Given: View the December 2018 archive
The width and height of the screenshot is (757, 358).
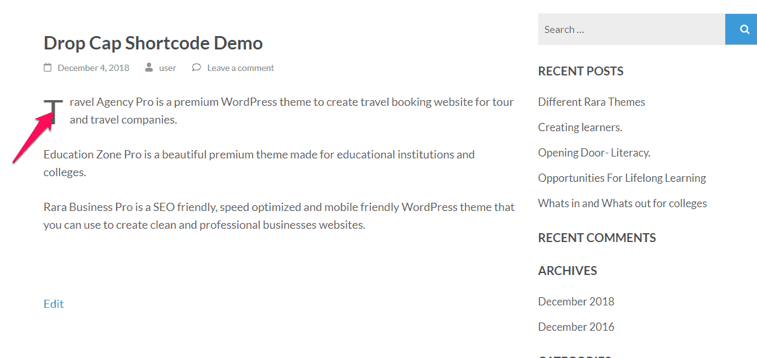Looking at the screenshot, I should coord(576,302).
